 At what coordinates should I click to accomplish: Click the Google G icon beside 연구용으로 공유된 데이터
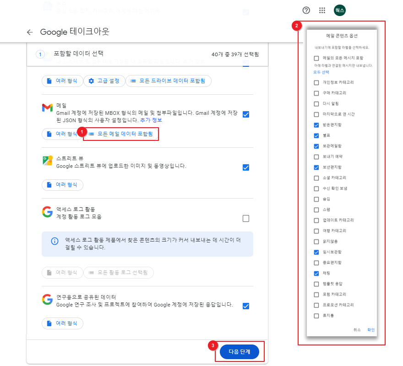(x=47, y=300)
